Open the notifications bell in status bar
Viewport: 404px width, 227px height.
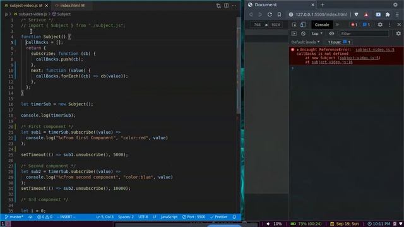tap(234, 217)
